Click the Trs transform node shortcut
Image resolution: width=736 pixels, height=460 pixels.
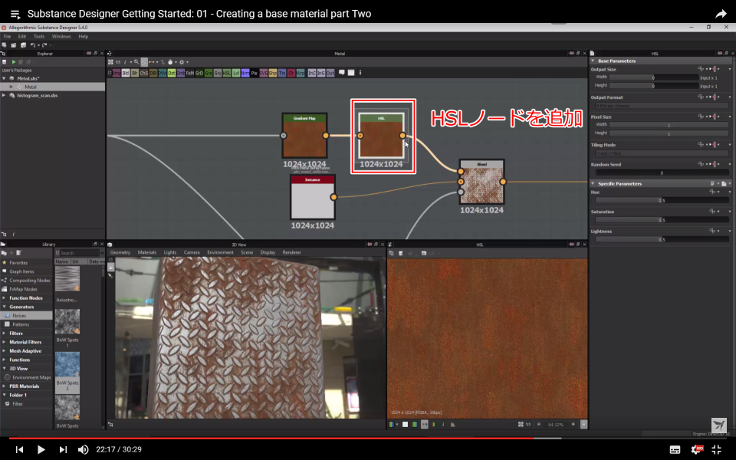click(x=282, y=74)
